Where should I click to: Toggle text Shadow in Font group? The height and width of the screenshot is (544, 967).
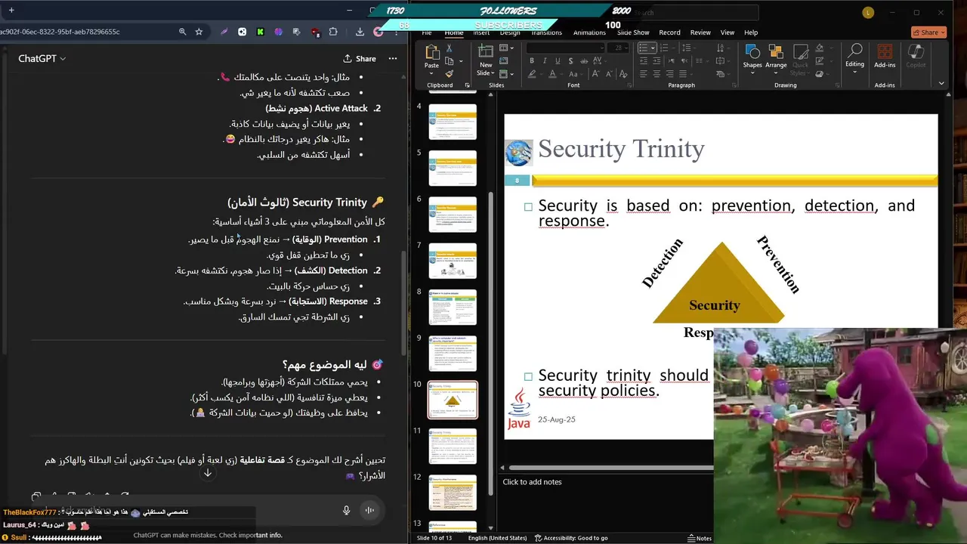[570, 61]
